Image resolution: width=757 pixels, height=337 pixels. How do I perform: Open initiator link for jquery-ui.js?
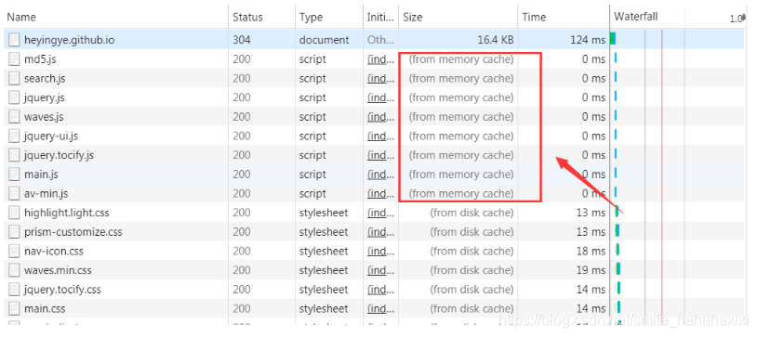click(x=381, y=136)
